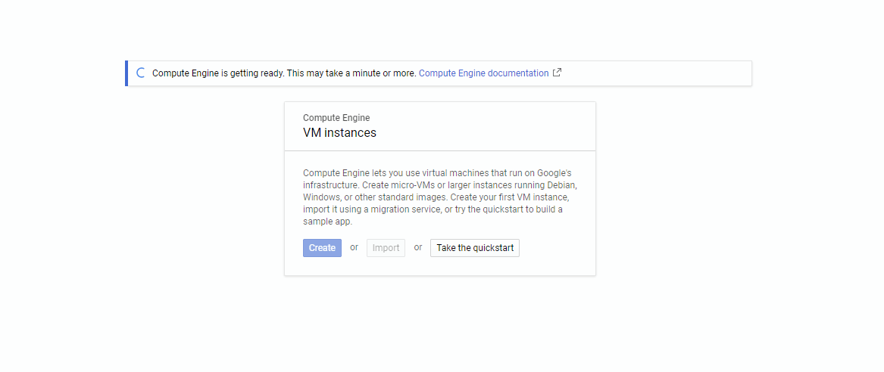Click the divider line under VM instances
884x372 pixels.
(x=439, y=151)
